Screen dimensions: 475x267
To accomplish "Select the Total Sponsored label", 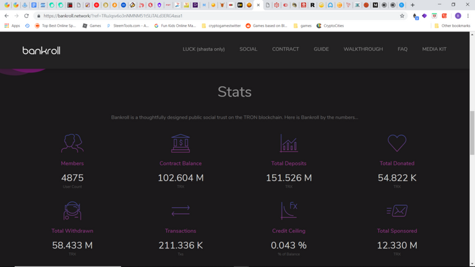I will [397, 231].
